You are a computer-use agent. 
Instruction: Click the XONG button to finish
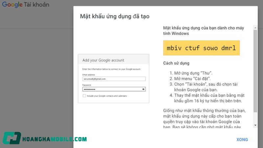pyautogui.click(x=242, y=139)
